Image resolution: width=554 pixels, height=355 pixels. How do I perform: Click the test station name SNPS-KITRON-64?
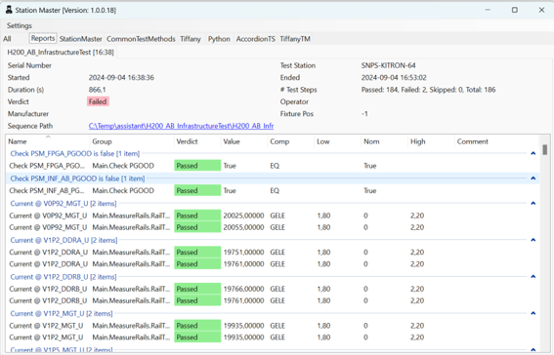(388, 65)
